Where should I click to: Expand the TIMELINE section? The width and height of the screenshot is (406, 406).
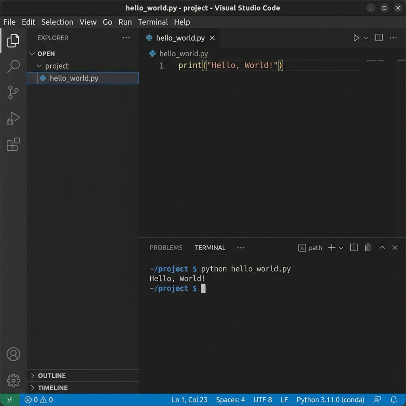pos(53,388)
